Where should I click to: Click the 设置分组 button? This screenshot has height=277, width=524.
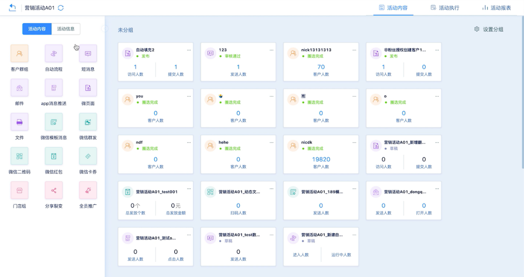pos(489,29)
